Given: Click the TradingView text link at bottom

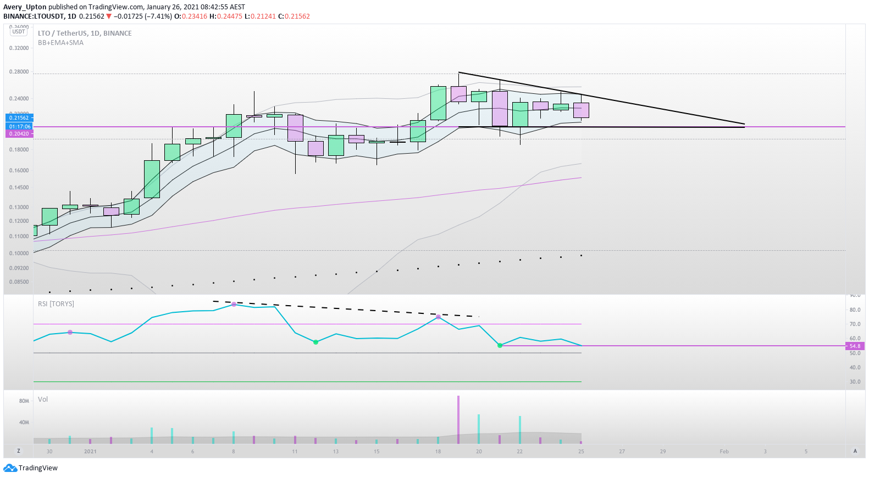Looking at the screenshot, I should point(38,468).
